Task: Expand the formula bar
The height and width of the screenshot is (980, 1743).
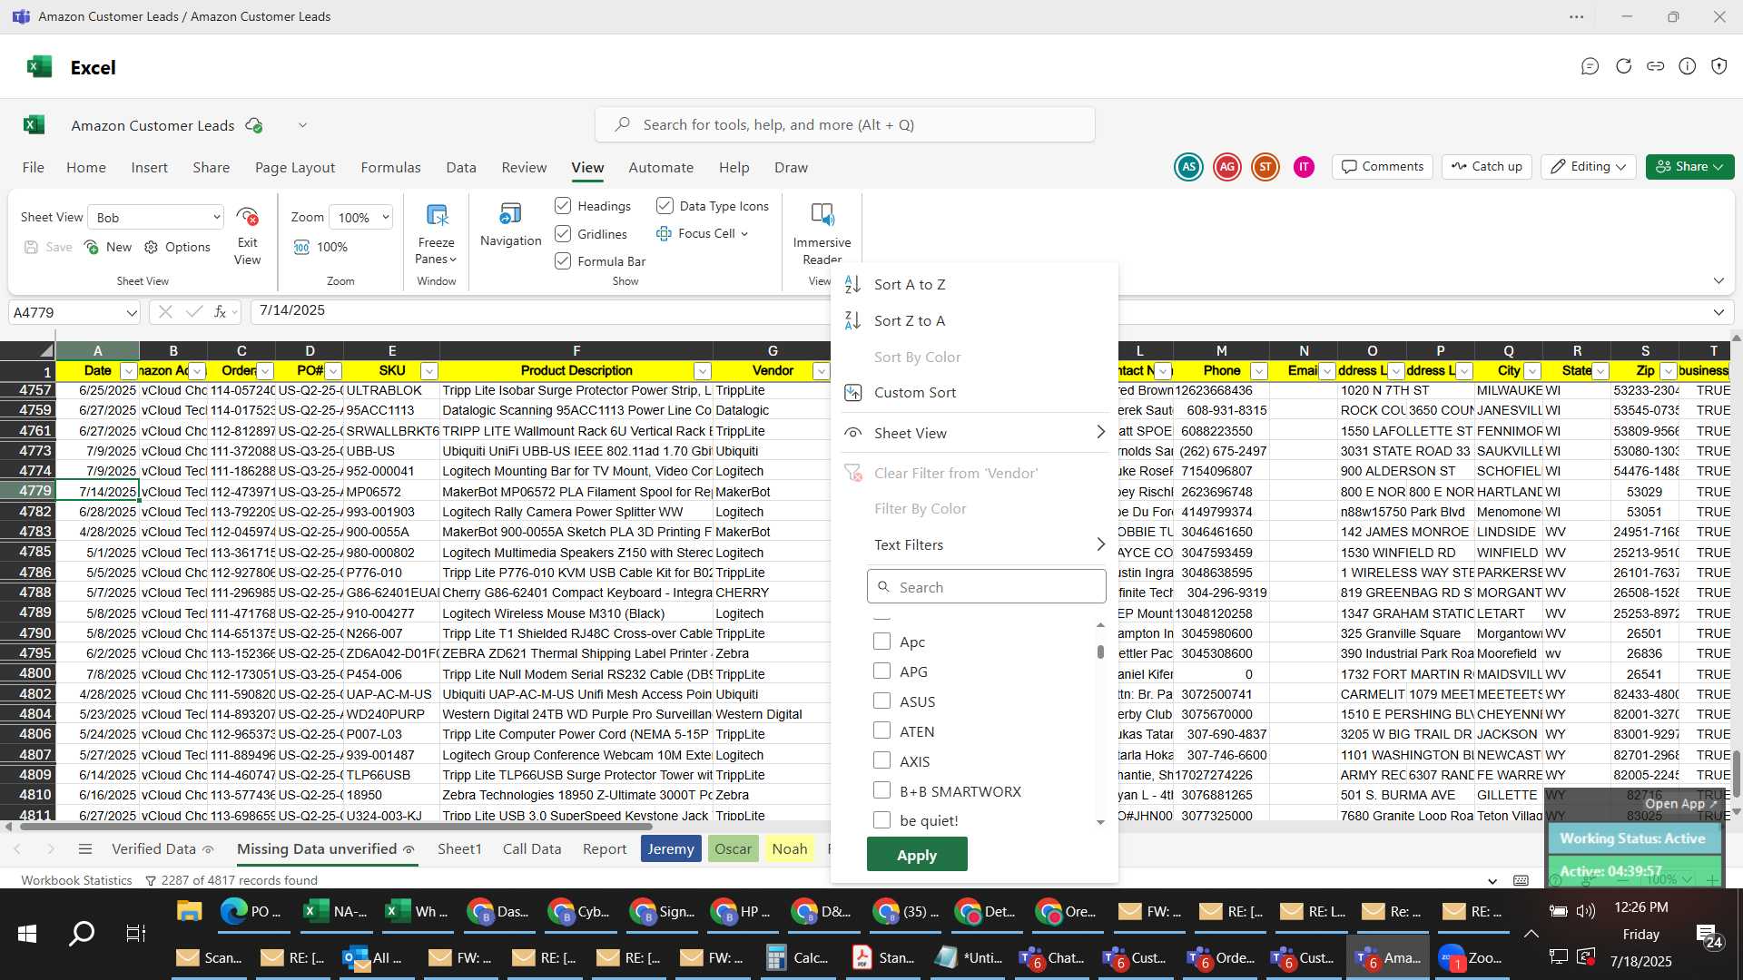Action: [1718, 312]
